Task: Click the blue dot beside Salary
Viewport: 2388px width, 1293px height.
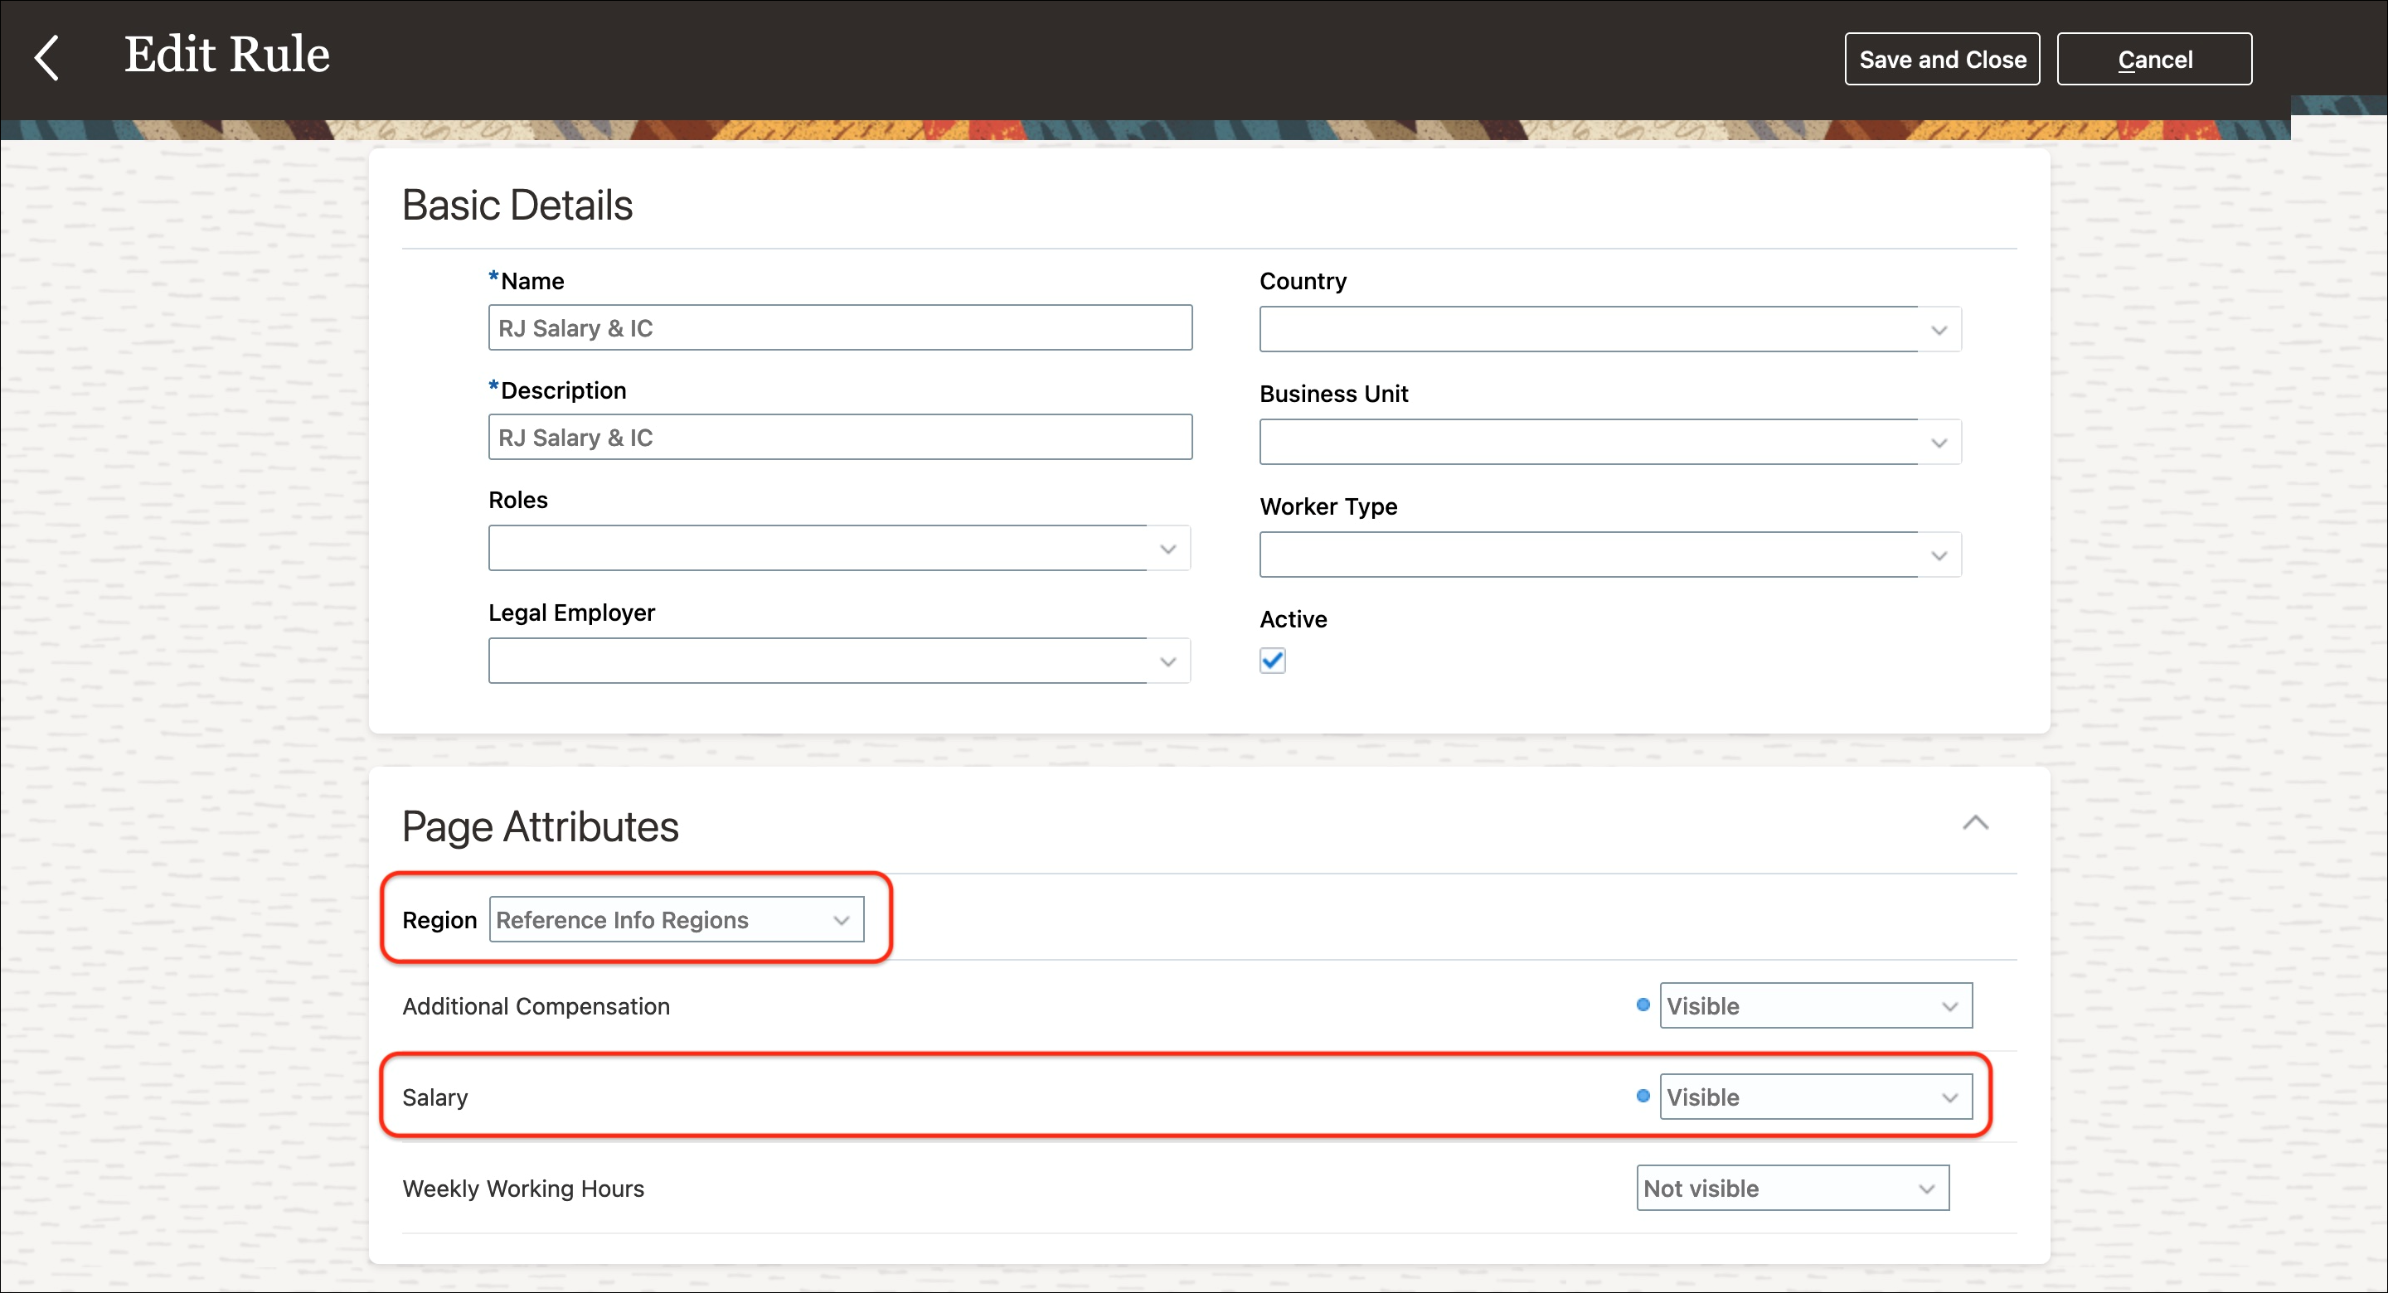Action: [x=1643, y=1096]
